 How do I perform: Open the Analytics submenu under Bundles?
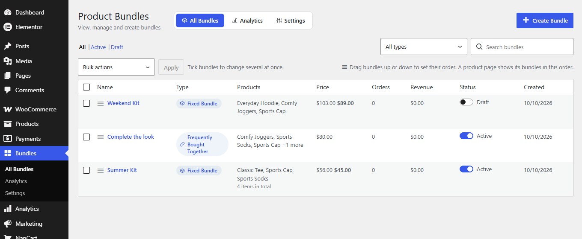(16, 181)
